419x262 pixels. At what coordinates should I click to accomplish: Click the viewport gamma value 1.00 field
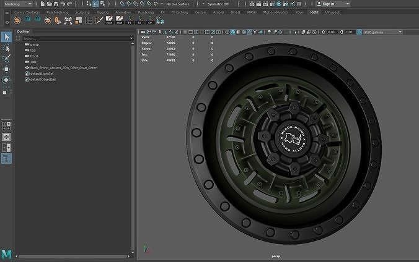pos(349,32)
